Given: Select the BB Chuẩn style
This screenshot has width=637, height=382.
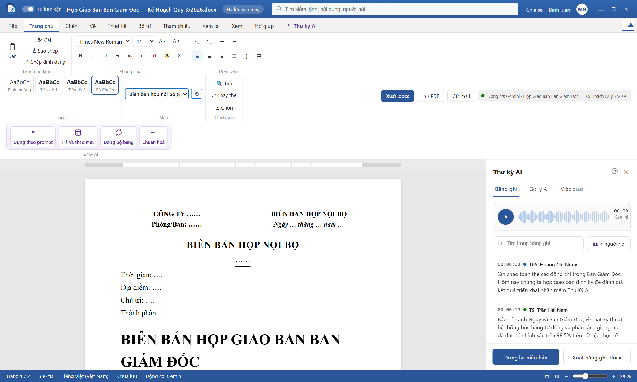Looking at the screenshot, I should tap(105, 85).
